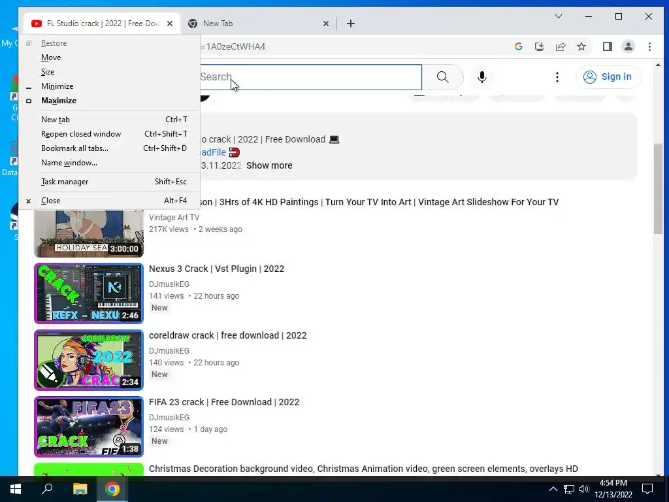The width and height of the screenshot is (669, 502).
Task: Open YouTube settings three-dot menu
Action: (x=557, y=77)
